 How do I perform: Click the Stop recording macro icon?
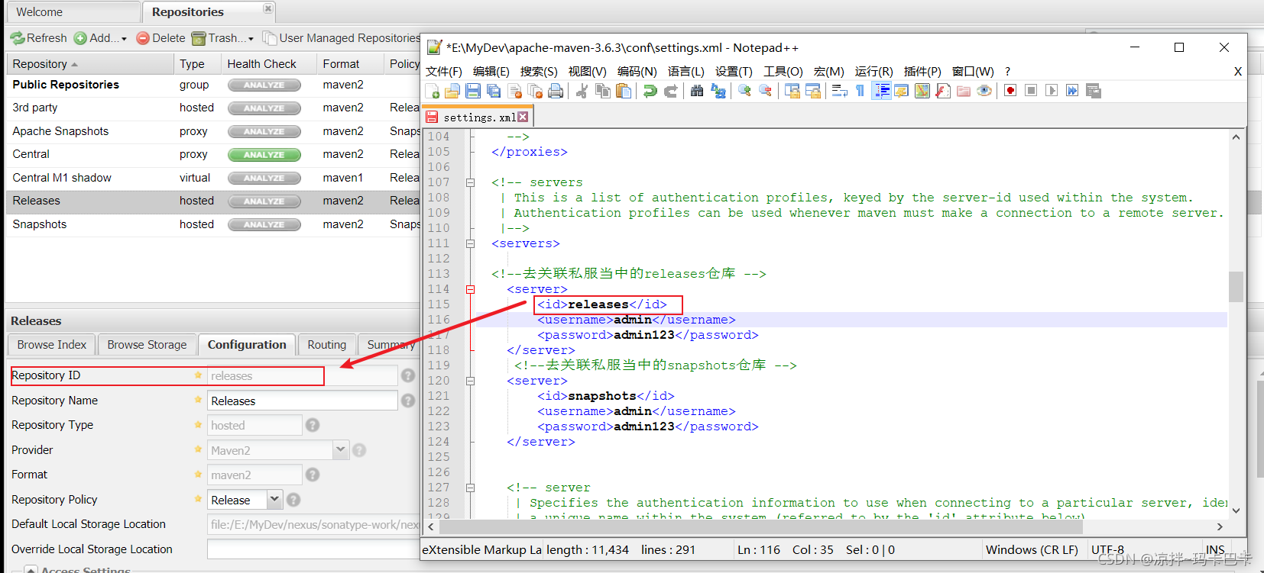[1030, 91]
